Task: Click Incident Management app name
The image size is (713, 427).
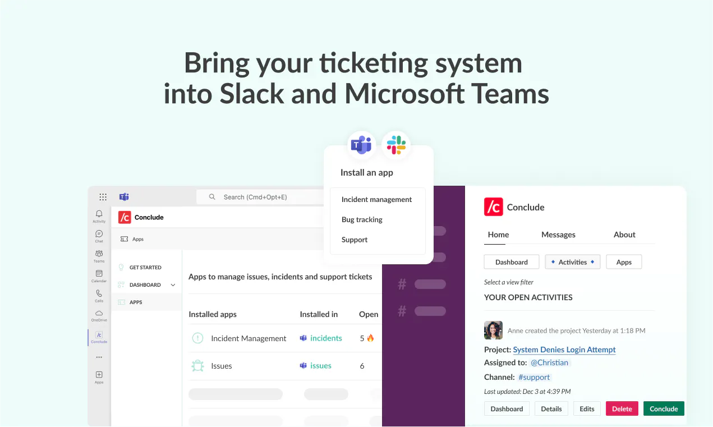Action: pyautogui.click(x=249, y=338)
